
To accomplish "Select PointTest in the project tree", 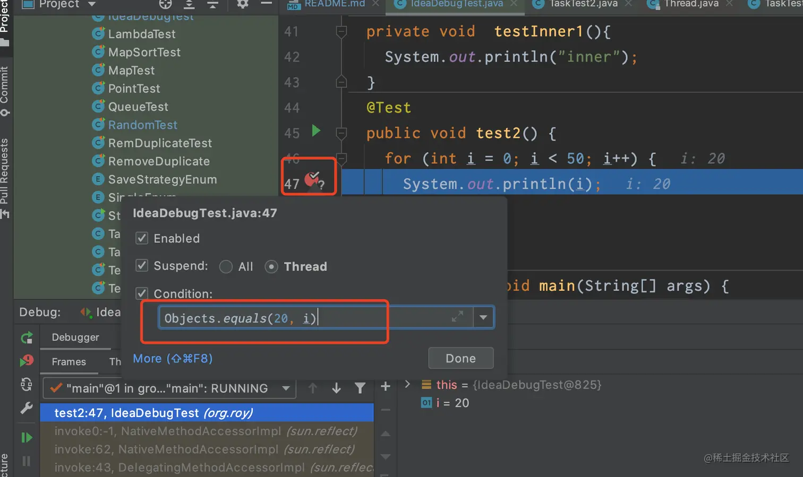I will coord(134,88).
